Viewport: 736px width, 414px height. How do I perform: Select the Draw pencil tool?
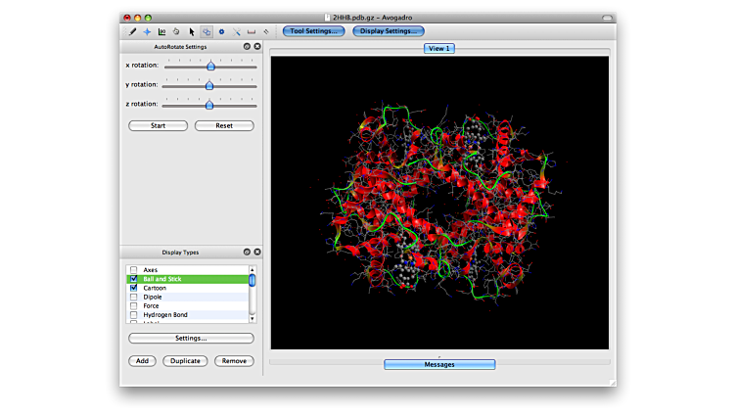(132, 31)
